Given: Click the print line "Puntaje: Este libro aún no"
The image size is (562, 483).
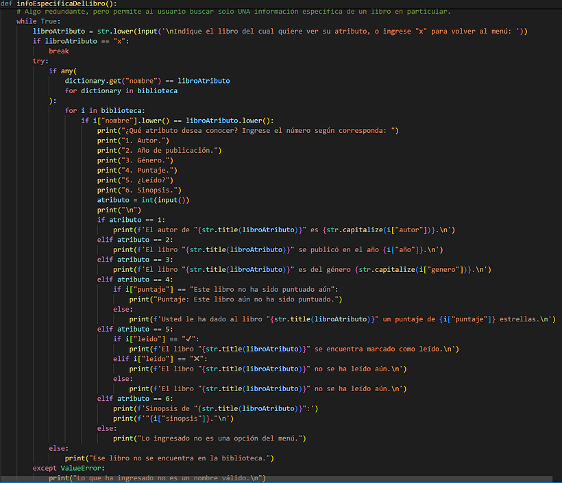Looking at the screenshot, I should (236, 299).
